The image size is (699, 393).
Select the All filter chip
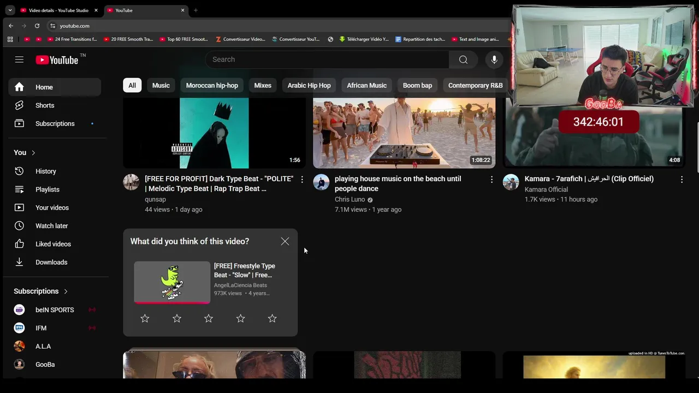tap(132, 85)
